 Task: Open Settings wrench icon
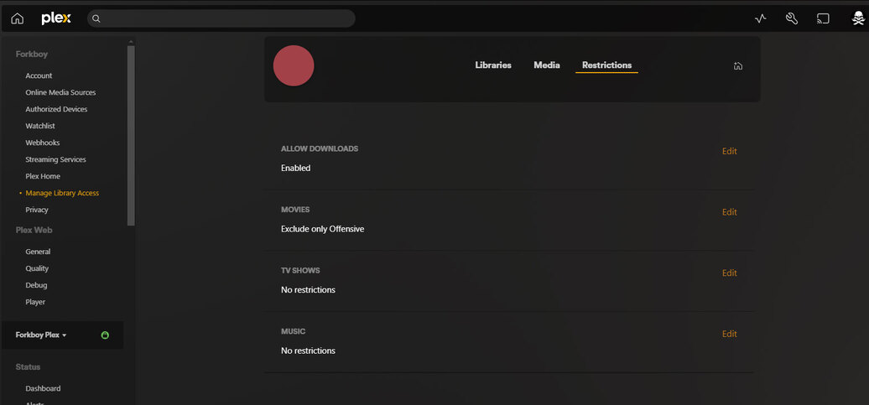[792, 18]
